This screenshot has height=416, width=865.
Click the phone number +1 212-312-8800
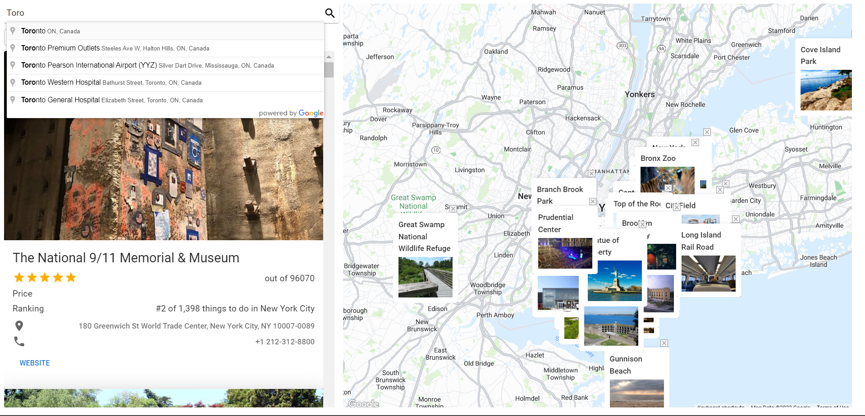click(285, 342)
